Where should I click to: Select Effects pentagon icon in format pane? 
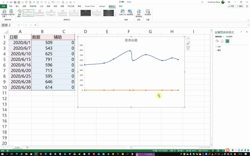(x=222, y=41)
